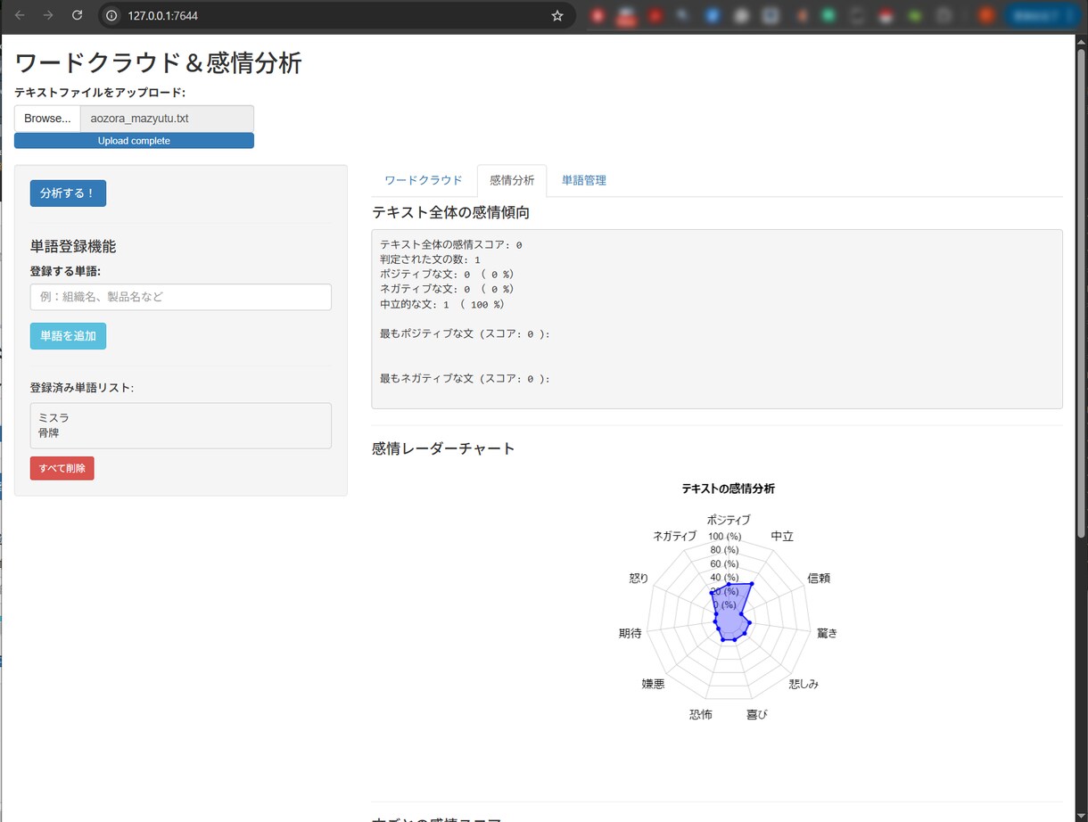
Task: Click the ネガティブ radar axis label
Action: tap(674, 536)
